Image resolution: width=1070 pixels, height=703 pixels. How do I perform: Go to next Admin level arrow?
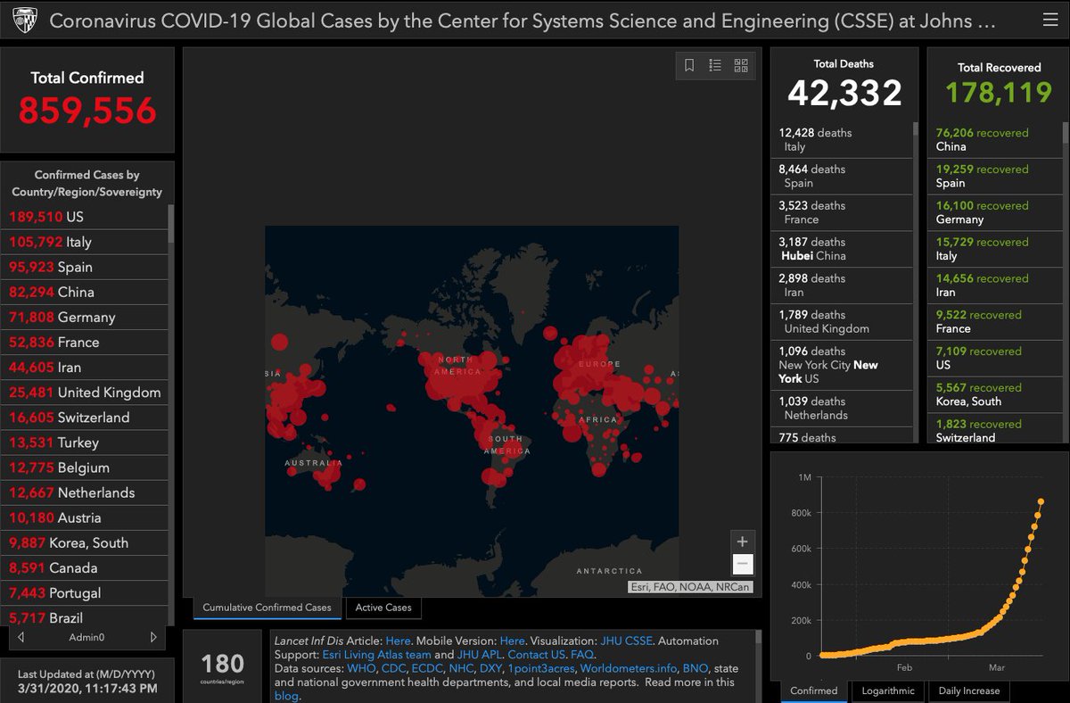point(153,637)
